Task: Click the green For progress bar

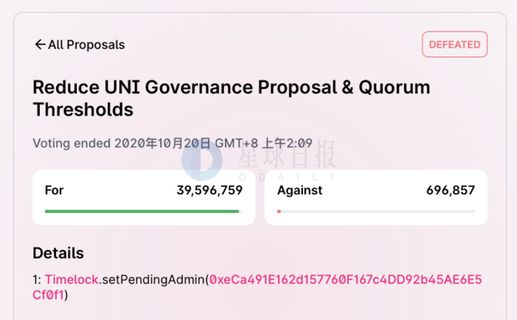Action: click(x=142, y=211)
